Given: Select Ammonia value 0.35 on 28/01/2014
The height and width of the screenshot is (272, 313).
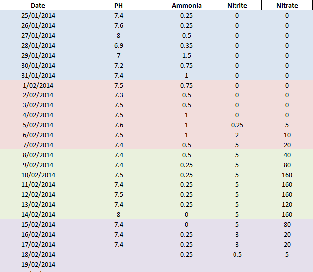Looking at the screenshot, I should [187, 46].
